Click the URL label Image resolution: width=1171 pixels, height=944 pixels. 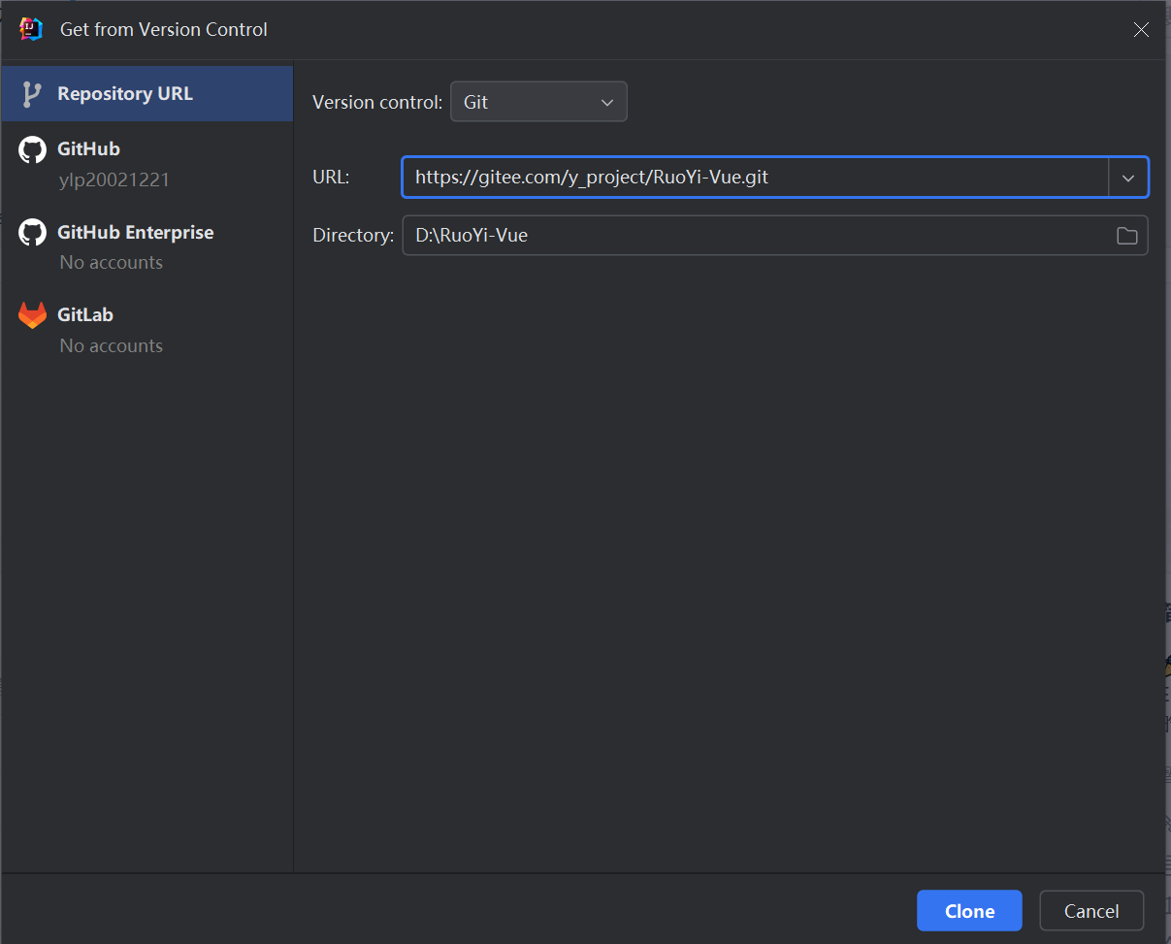331,178
